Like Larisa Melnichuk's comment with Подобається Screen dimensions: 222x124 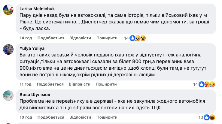51,38
